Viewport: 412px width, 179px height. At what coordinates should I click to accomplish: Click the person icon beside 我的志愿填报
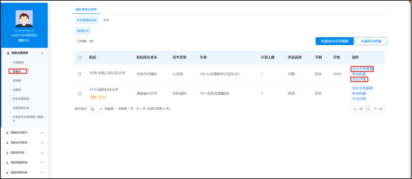click(x=9, y=54)
